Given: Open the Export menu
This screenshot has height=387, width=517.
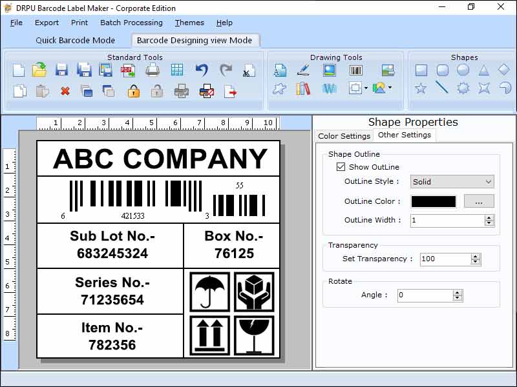Looking at the screenshot, I should click(x=47, y=23).
